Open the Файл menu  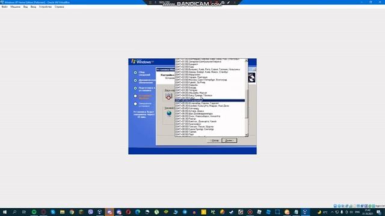click(4, 7)
